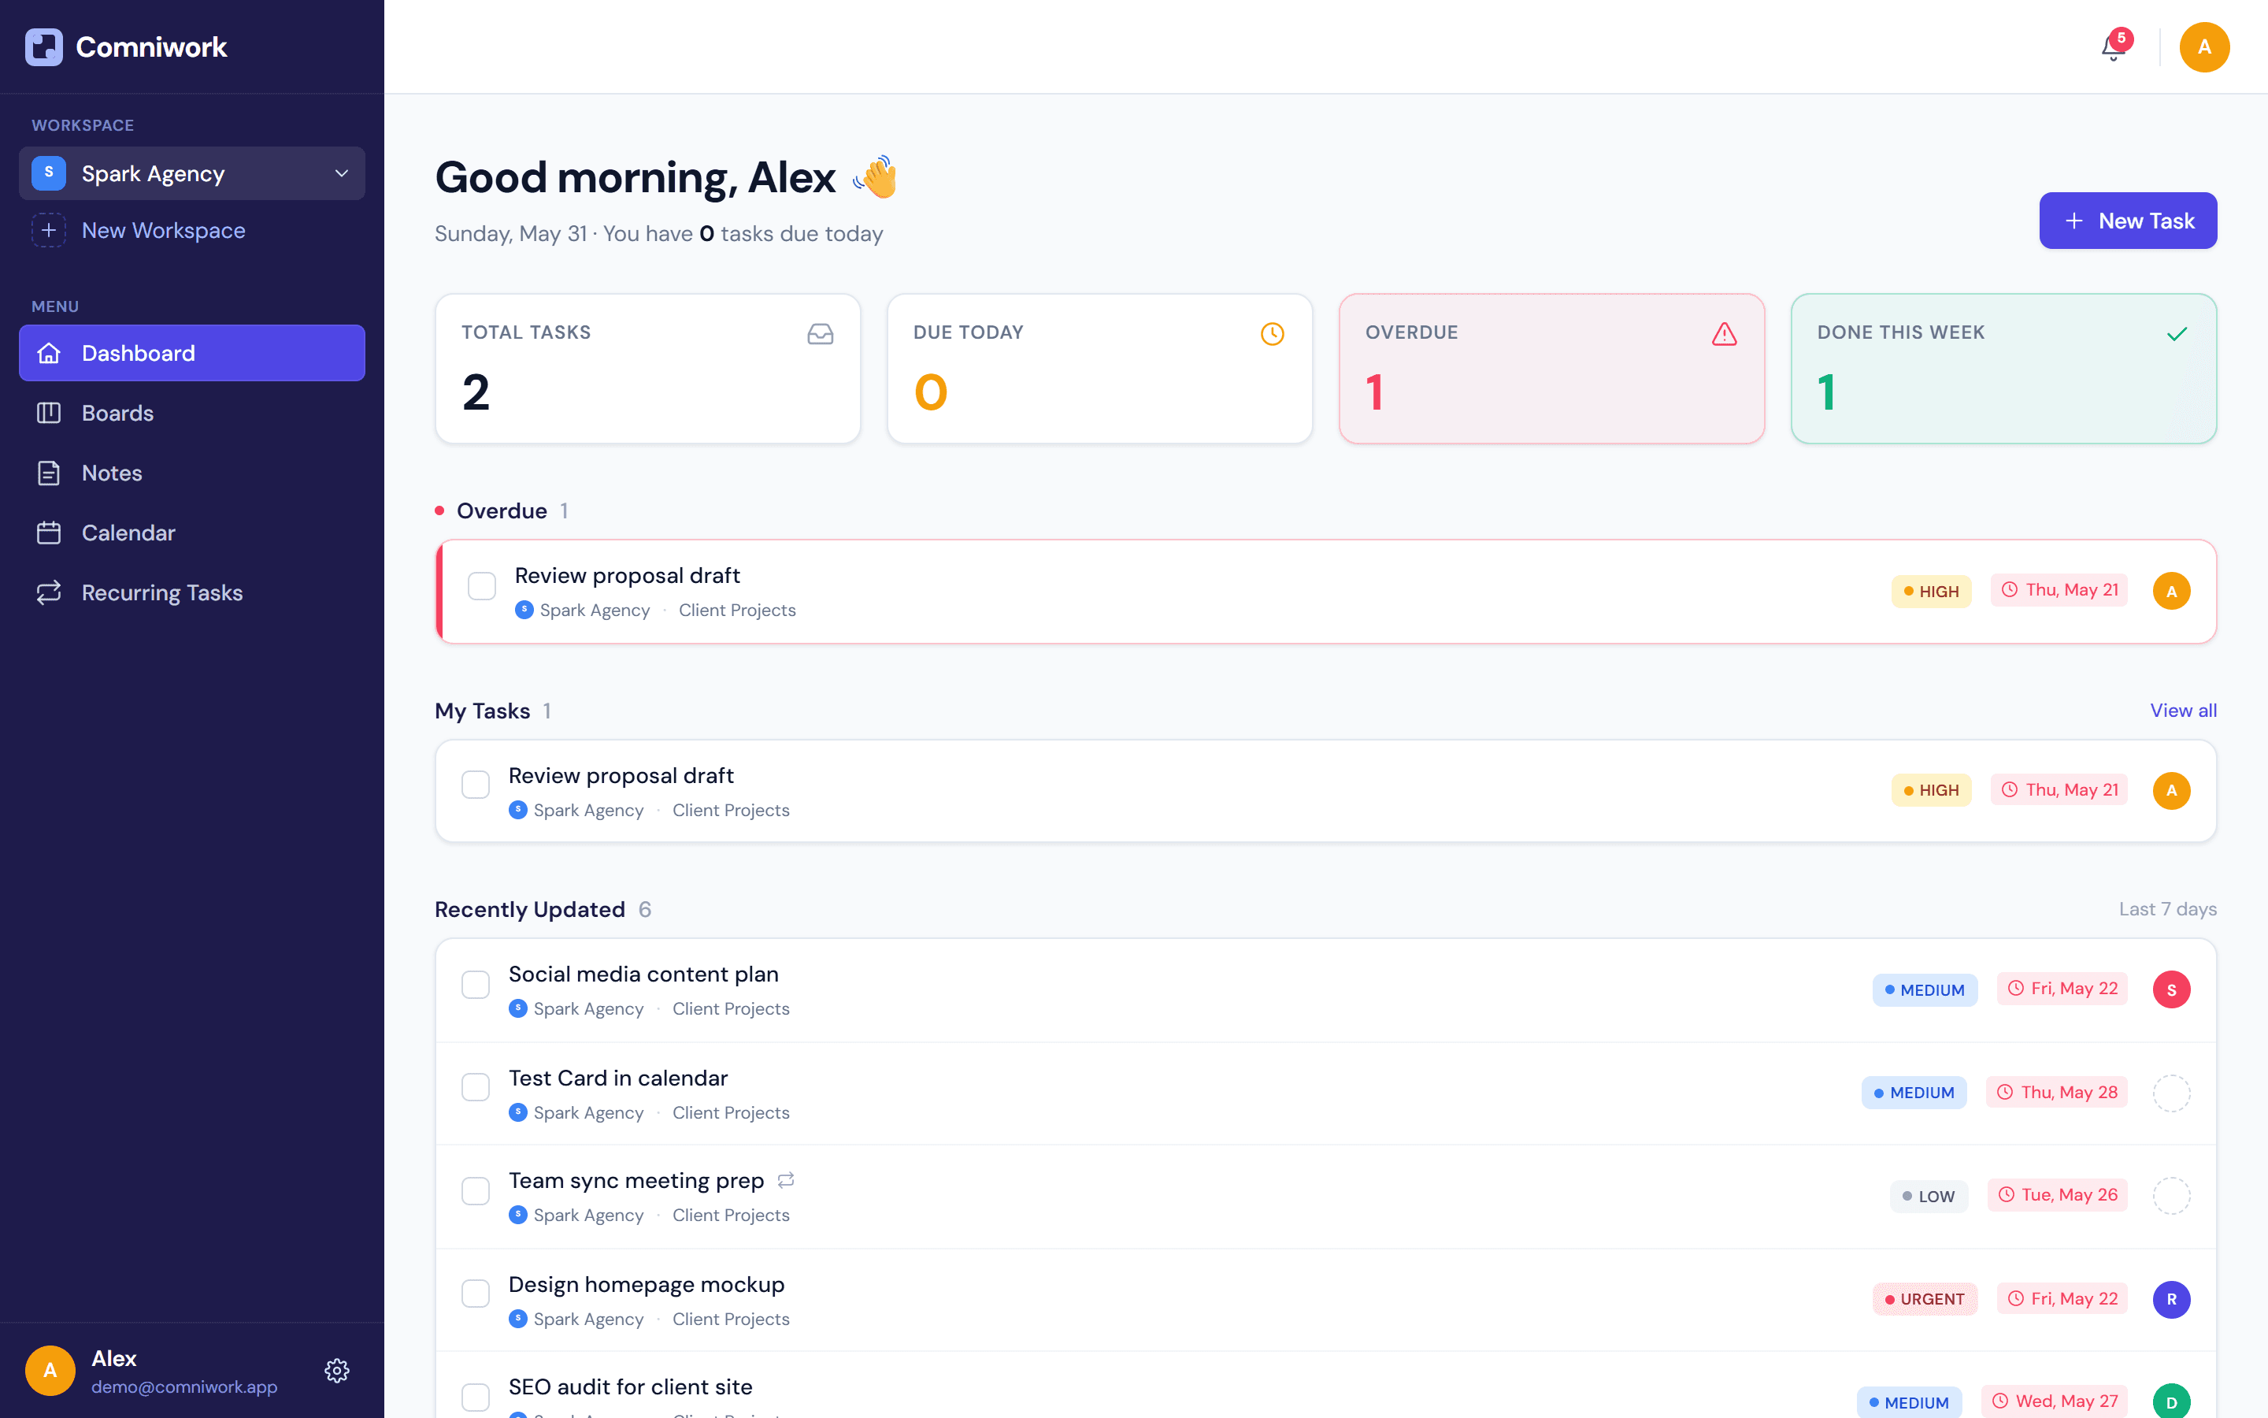2268x1418 pixels.
Task: Open Notes from the sidebar menu
Action: point(192,473)
